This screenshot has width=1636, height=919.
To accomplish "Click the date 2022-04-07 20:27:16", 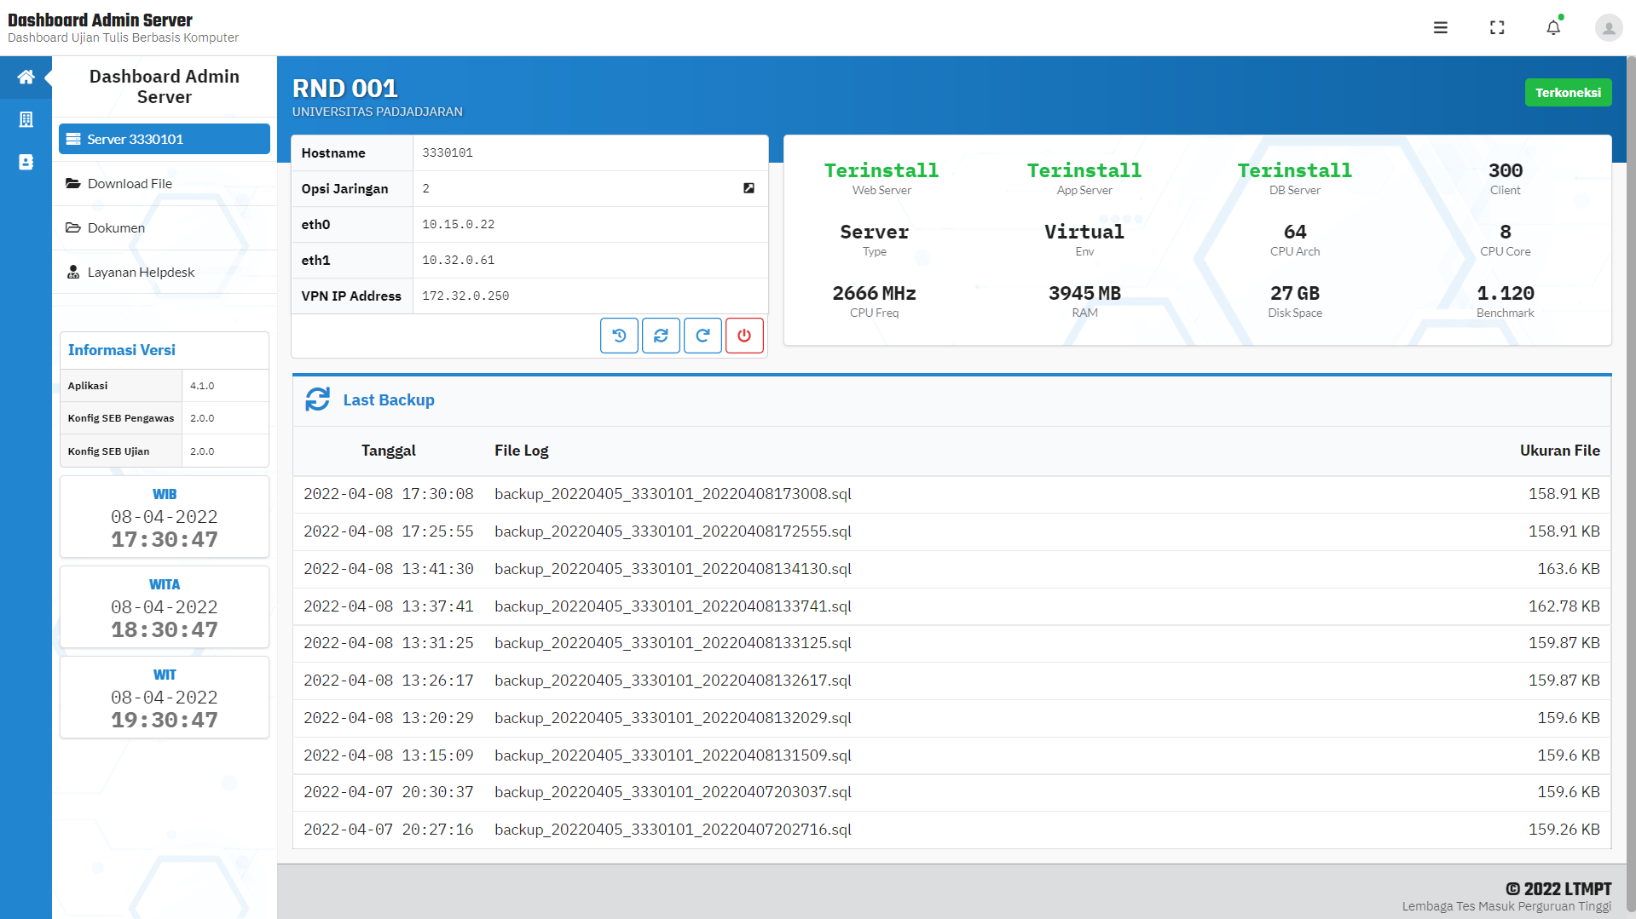I will pyautogui.click(x=389, y=830).
